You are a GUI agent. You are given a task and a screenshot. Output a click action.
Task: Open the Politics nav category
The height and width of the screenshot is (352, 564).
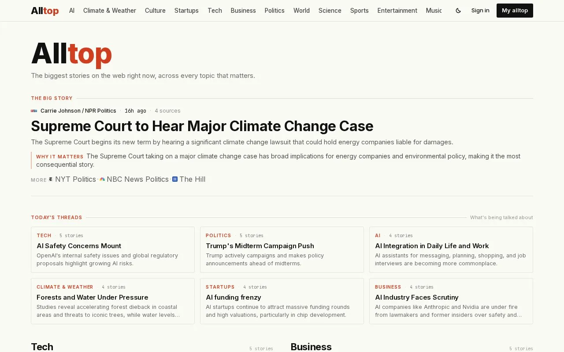(x=275, y=11)
